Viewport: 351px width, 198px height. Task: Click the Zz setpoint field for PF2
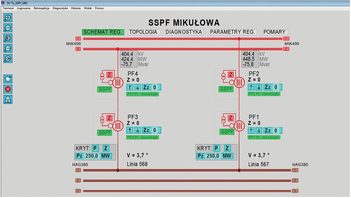pos(273,87)
